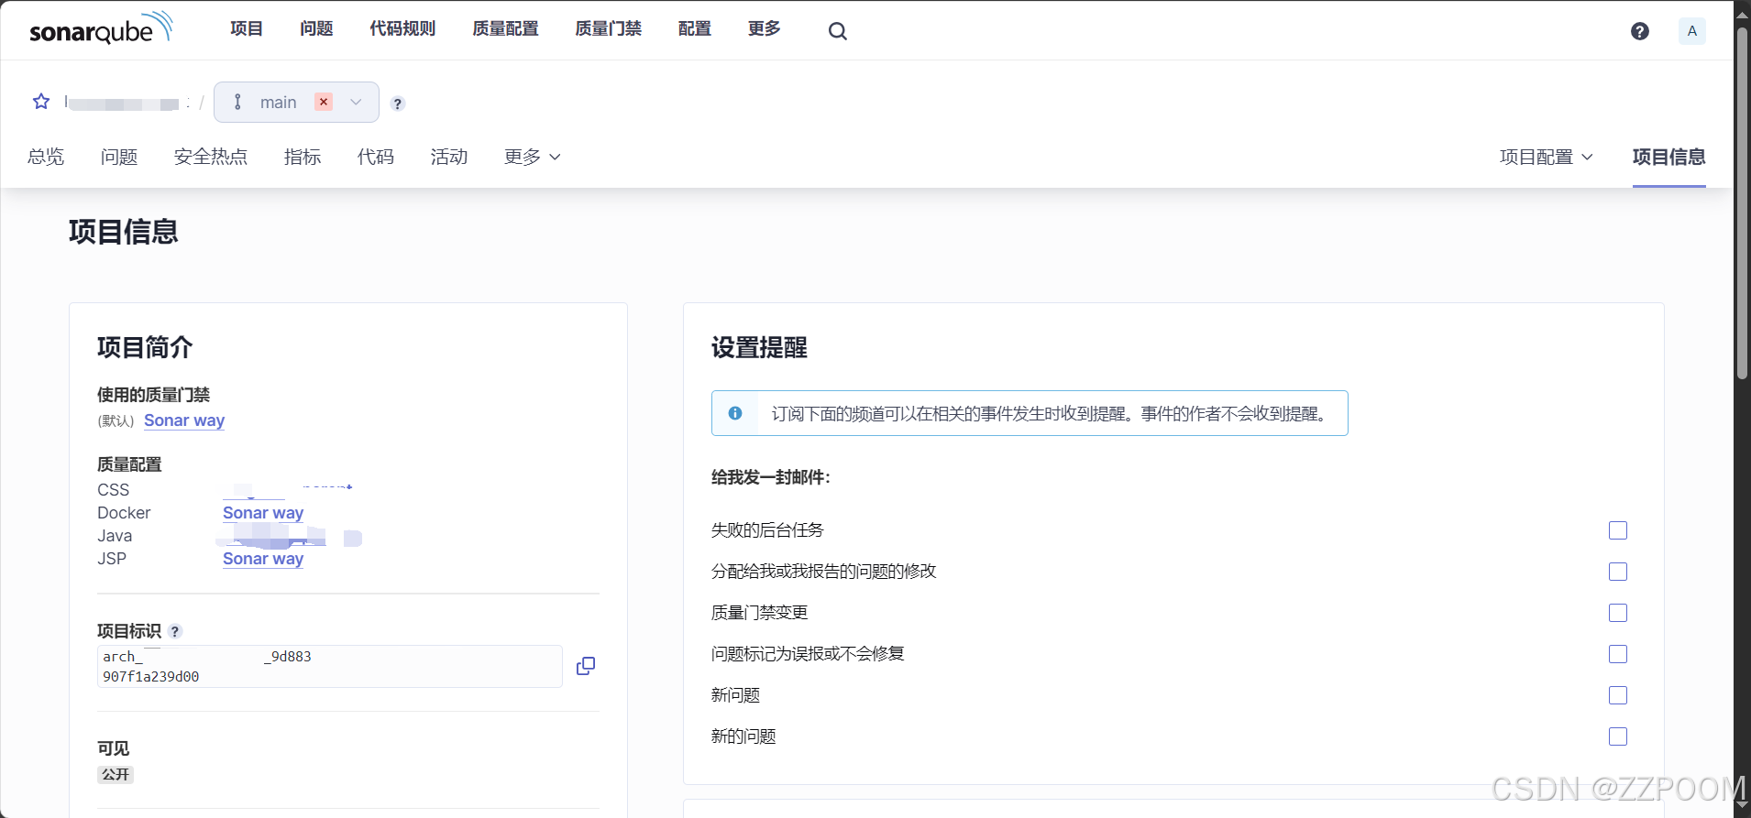Click the branch icon beside main
Image resolution: width=1751 pixels, height=818 pixels.
pyautogui.click(x=237, y=102)
